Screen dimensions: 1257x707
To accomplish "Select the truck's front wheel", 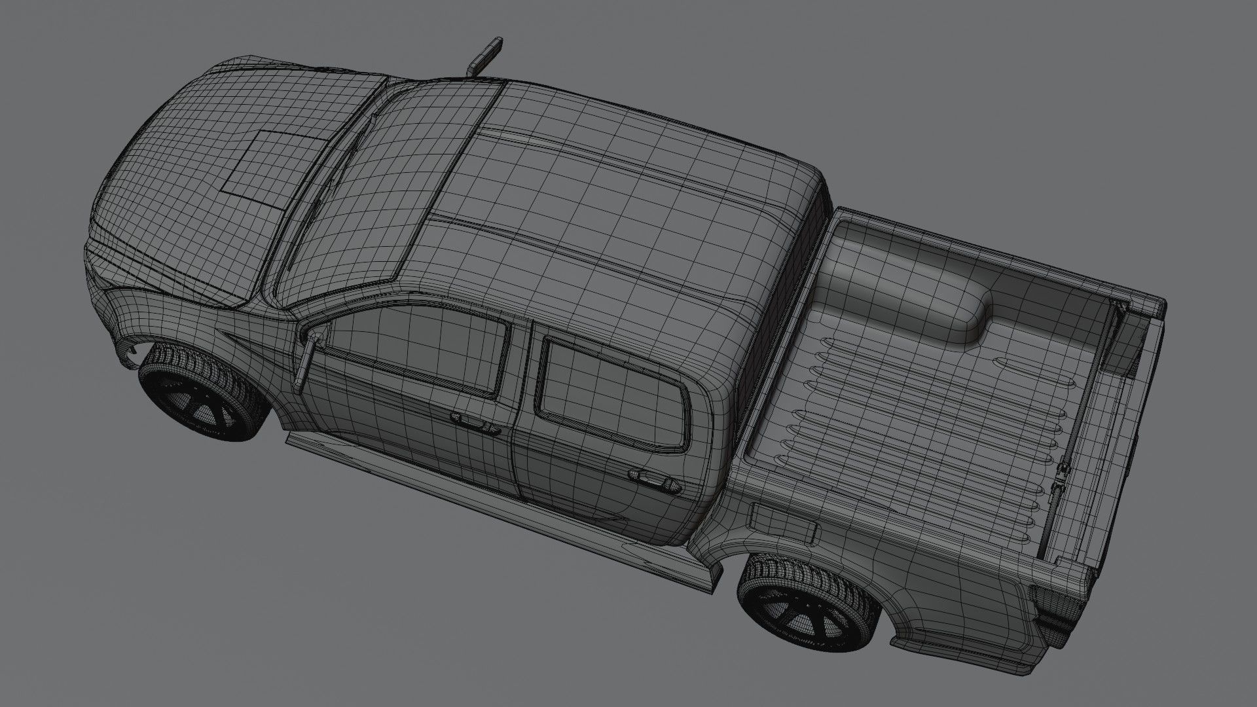I will 204,391.
